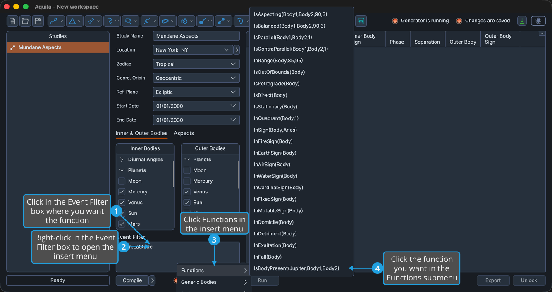Image resolution: width=552 pixels, height=292 pixels.
Task: Click the Export button
Action: click(x=493, y=280)
